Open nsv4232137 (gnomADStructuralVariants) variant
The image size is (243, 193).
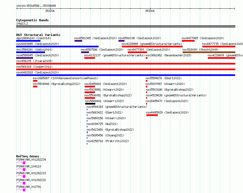114,55
